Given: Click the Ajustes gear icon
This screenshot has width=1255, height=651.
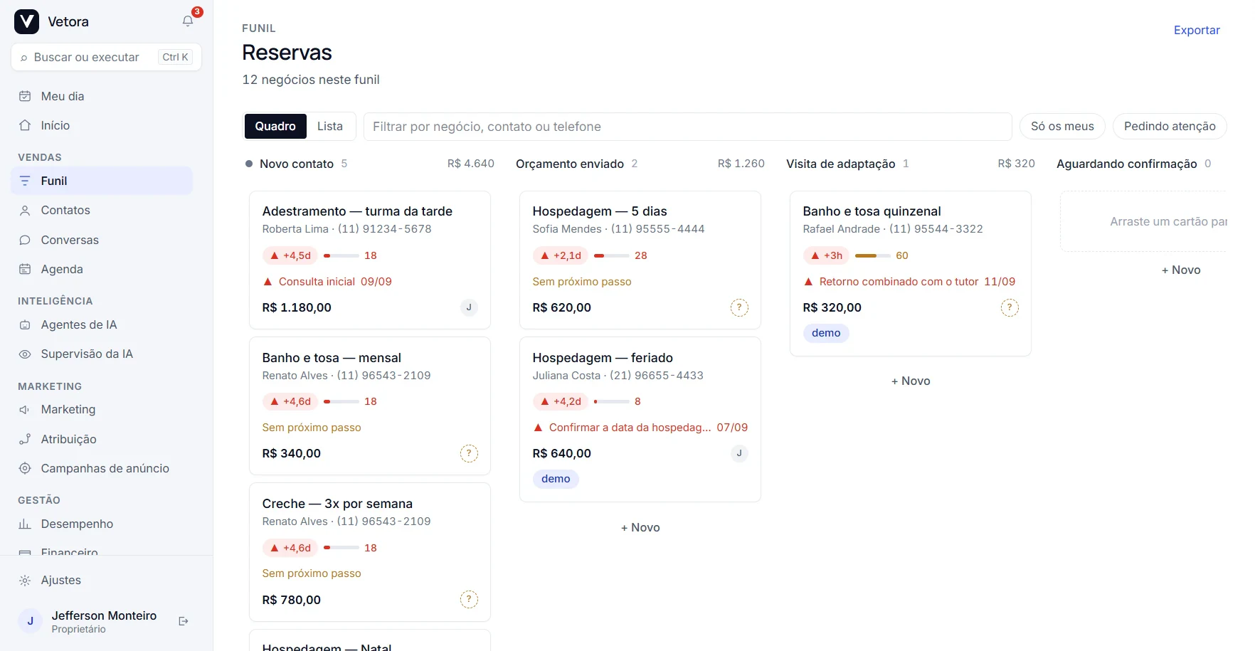Looking at the screenshot, I should [x=25, y=580].
